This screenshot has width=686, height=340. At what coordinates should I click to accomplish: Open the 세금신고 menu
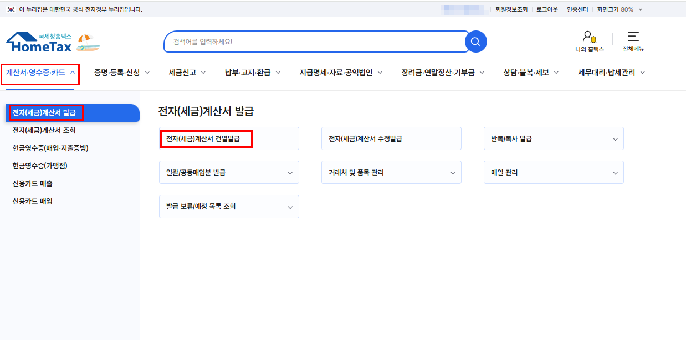(x=187, y=73)
